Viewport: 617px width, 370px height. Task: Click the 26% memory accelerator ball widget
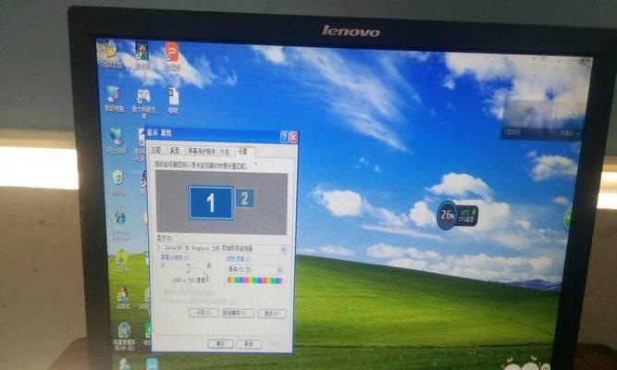click(447, 215)
